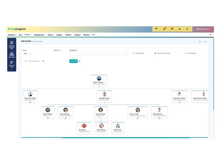This screenshot has width=220, height=165.
Task: Select the Designation Only radio button
Action: (x=134, y=53)
